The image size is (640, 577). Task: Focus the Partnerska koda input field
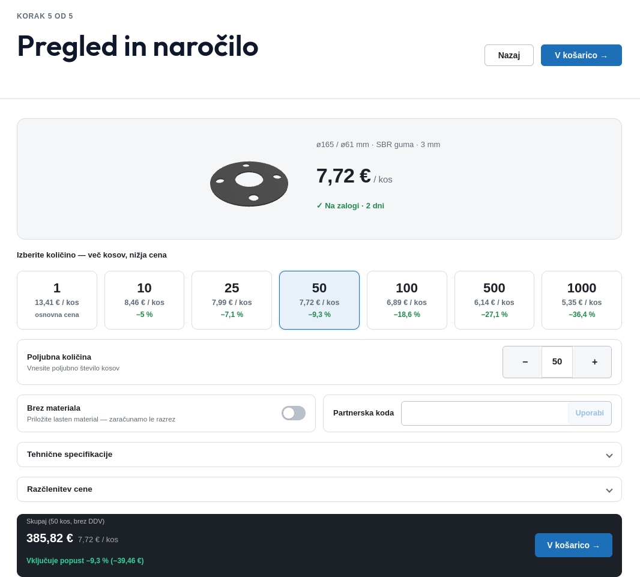coord(485,413)
